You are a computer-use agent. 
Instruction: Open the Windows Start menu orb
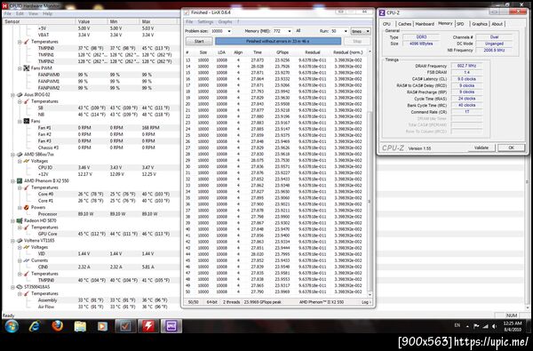12,326
